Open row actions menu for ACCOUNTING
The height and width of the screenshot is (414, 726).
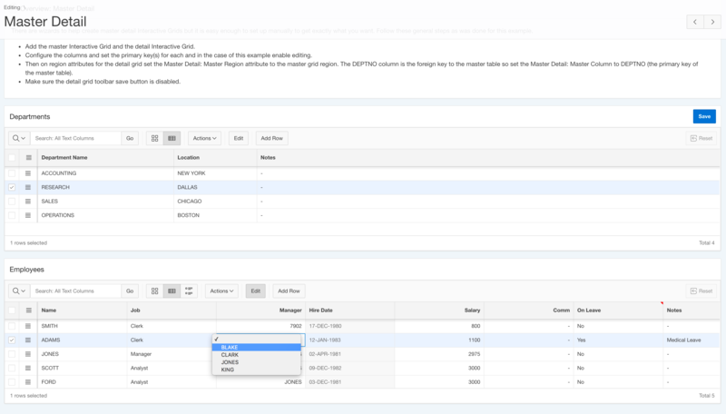[29, 172]
